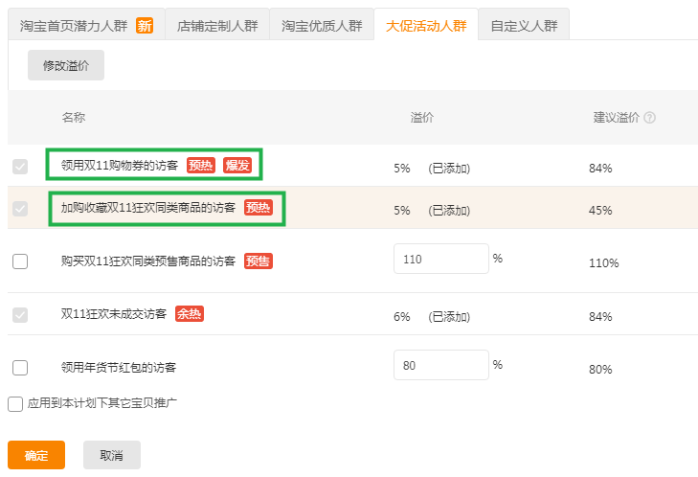Toggle checkbox for 加购收藏双11狂欢同类商品的访客

pyautogui.click(x=20, y=209)
